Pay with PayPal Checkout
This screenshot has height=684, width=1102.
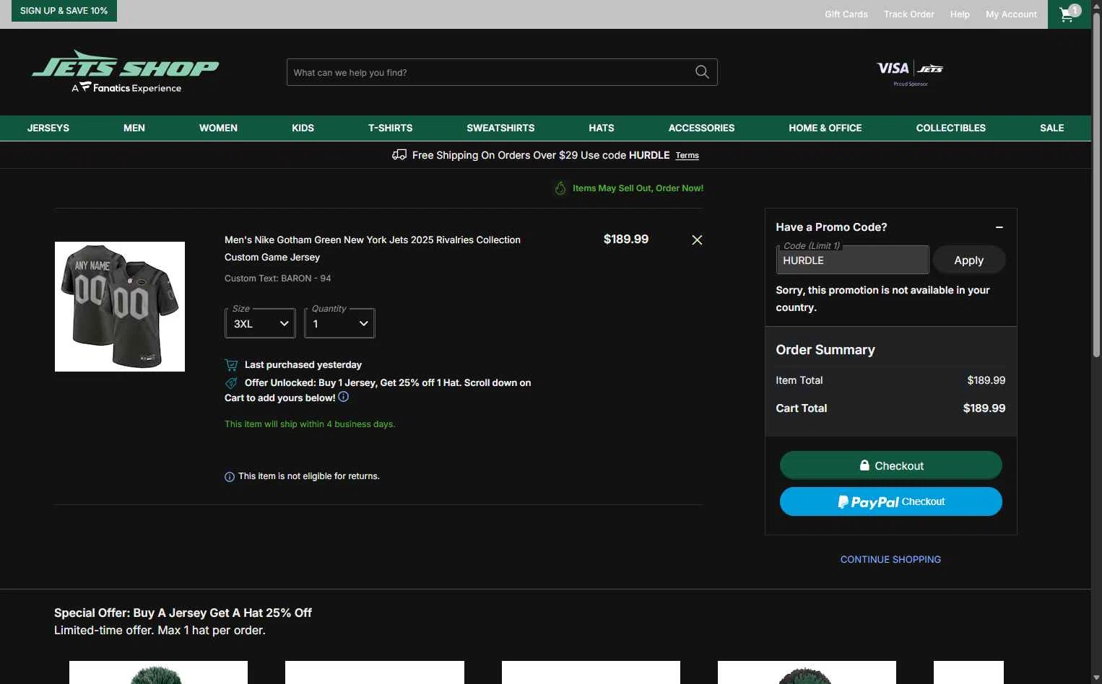click(890, 501)
